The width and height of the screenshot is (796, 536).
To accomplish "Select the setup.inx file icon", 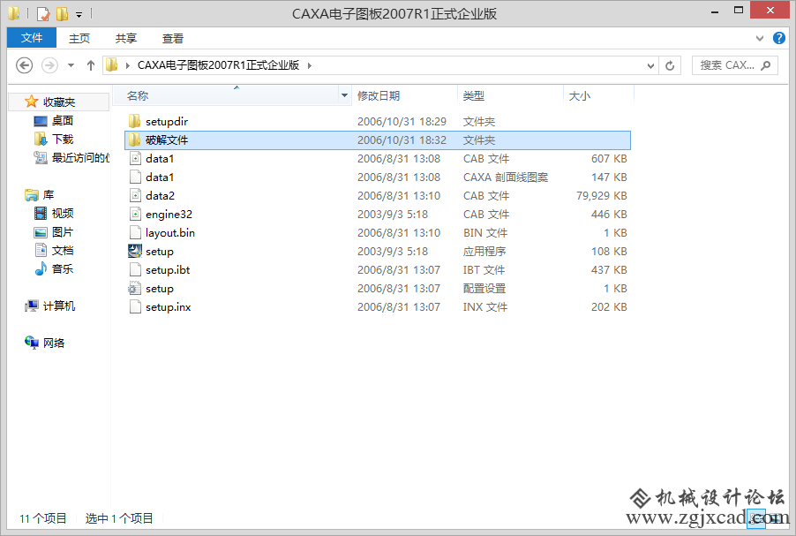I will click(135, 306).
